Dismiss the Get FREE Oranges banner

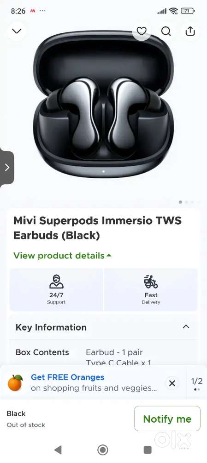[x=172, y=383]
